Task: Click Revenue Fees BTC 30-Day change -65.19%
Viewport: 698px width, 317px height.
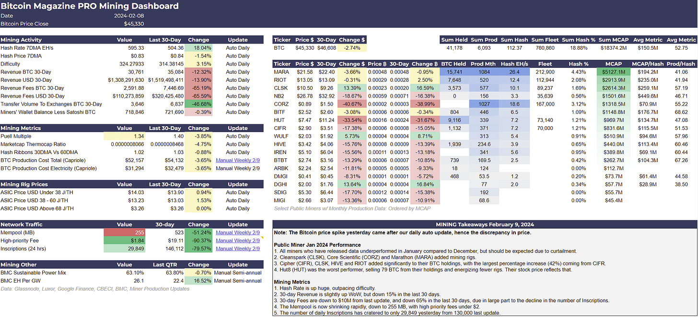Action: [x=198, y=88]
